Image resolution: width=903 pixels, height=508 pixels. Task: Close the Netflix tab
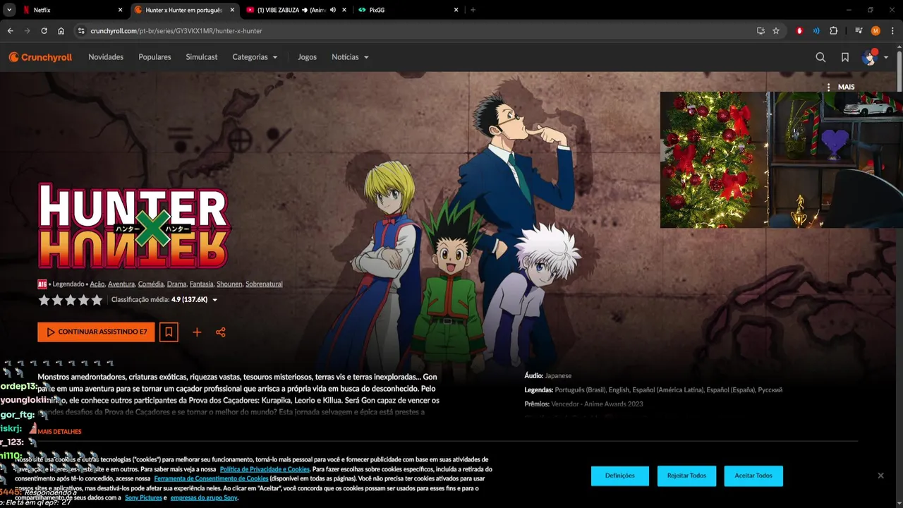click(x=120, y=10)
